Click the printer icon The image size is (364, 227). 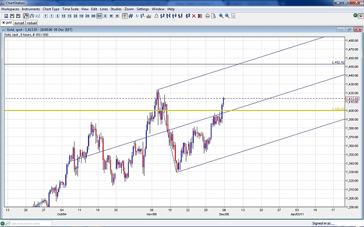coord(207,16)
